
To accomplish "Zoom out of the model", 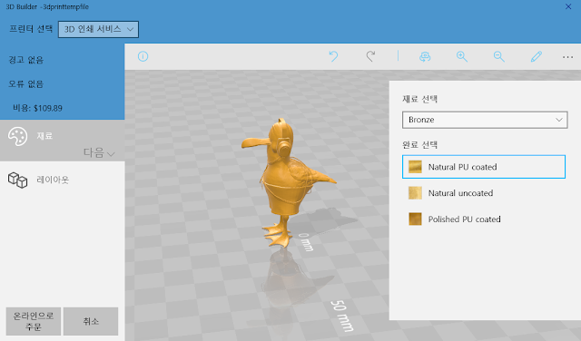I will [499, 56].
